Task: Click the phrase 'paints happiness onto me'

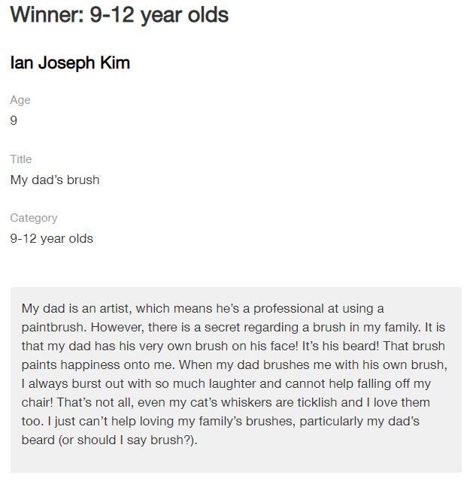Action: (x=97, y=365)
